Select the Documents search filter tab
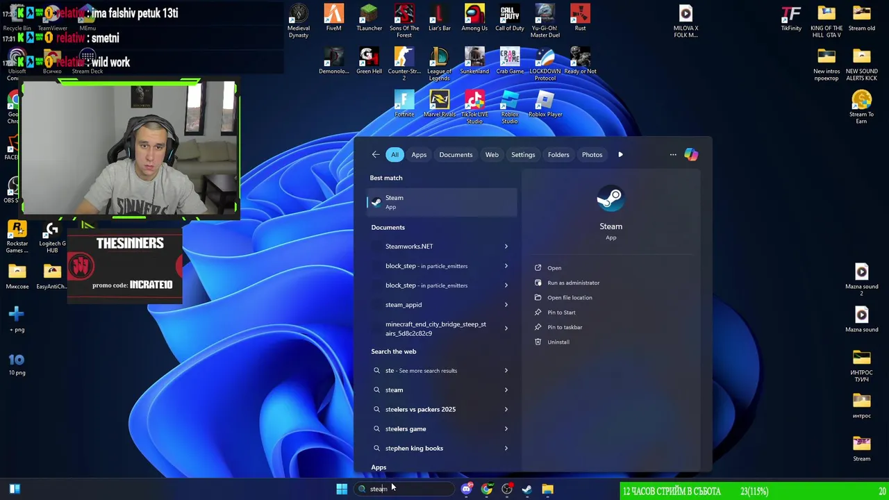This screenshot has width=889, height=500. [456, 155]
